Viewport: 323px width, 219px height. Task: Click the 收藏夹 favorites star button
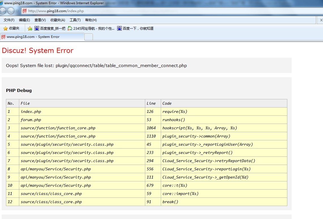coord(11,28)
